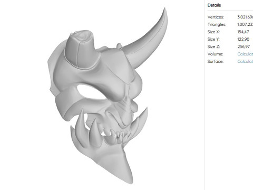The width and height of the screenshot is (253, 190).
Task: Click the Surface: label
Action: (216, 61)
